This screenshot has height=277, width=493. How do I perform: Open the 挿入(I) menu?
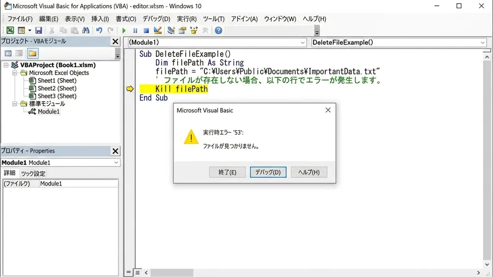pos(100,19)
